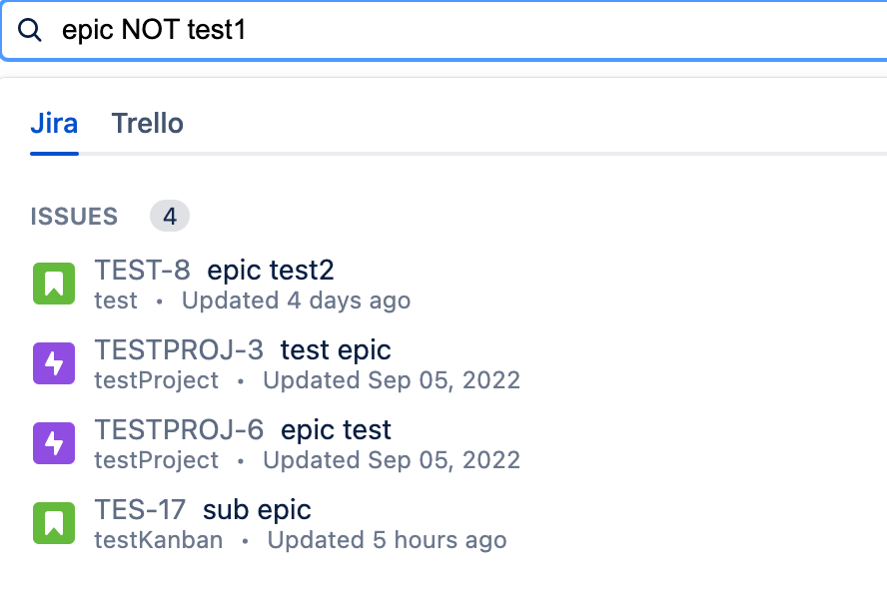Click the issues count badge showing 4
This screenshot has width=887, height=601.
click(x=170, y=216)
